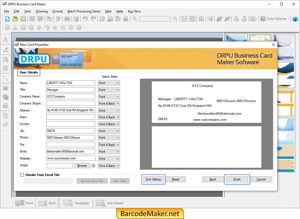Open the Mail menu

click(108, 11)
